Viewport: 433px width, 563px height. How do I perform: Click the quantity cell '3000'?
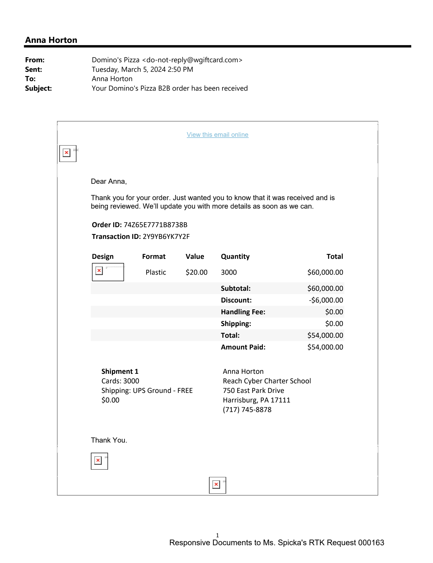pyautogui.click(x=229, y=272)
